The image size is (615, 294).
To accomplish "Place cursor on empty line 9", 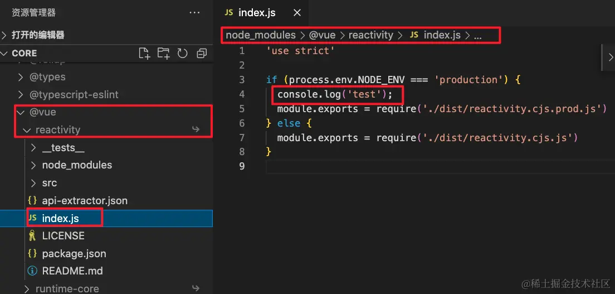I will click(x=440, y=166).
